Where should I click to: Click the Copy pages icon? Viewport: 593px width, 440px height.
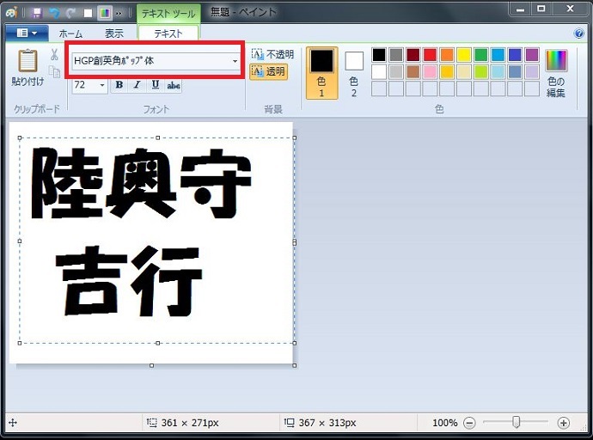click(54, 71)
